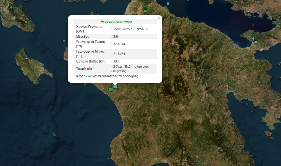Select the large green marker beside the cyan epicenter
The image size is (281, 166).
point(111,89)
